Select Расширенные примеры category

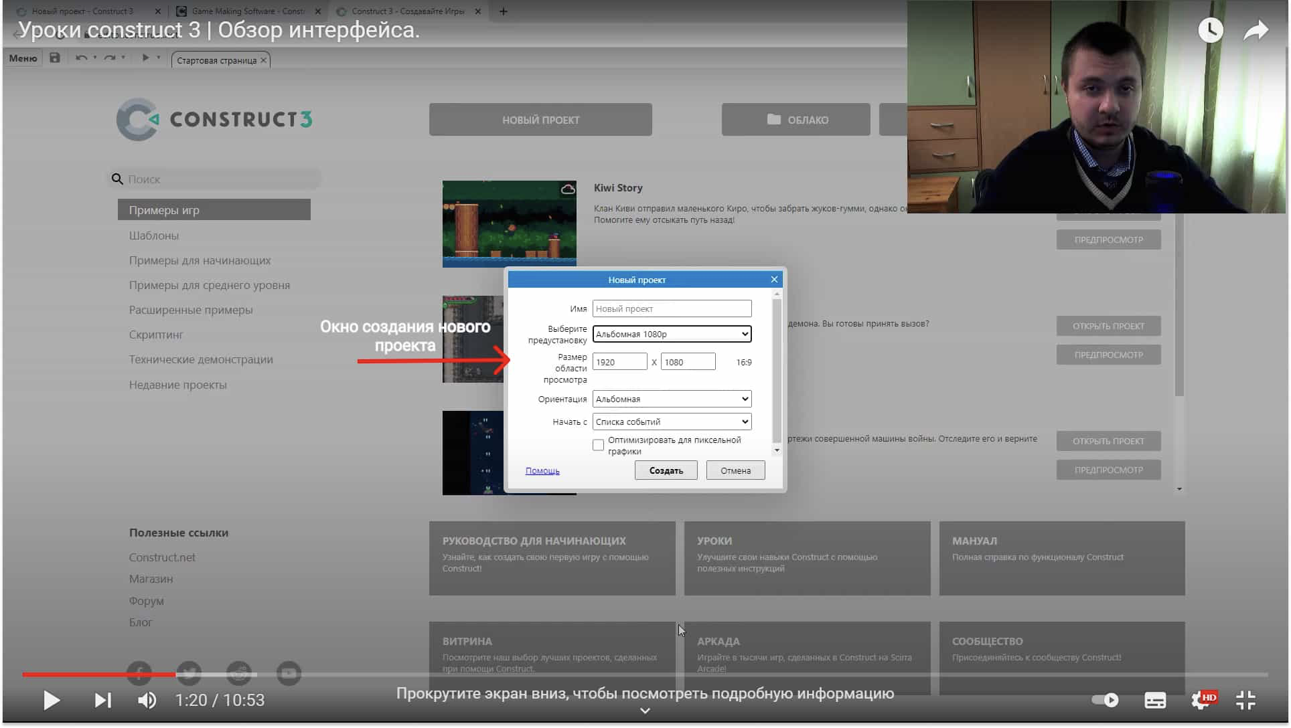191,310
